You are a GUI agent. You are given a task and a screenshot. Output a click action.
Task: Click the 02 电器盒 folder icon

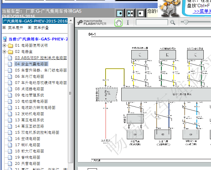pos(10,52)
